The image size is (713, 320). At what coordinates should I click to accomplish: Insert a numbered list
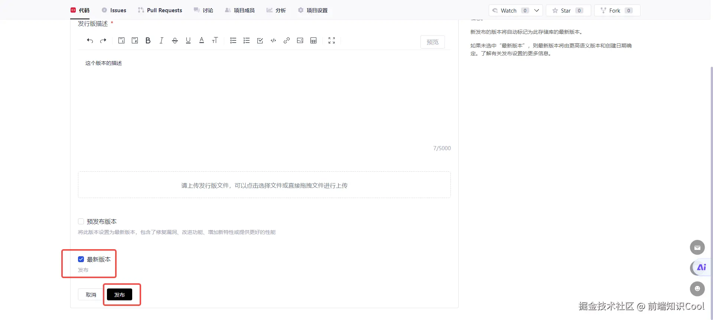click(x=247, y=41)
